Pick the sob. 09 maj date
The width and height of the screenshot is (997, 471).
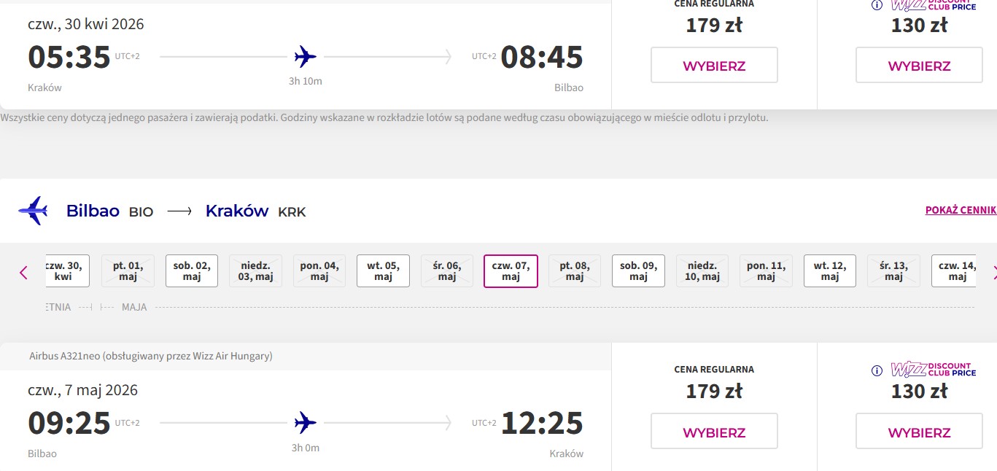(x=638, y=271)
